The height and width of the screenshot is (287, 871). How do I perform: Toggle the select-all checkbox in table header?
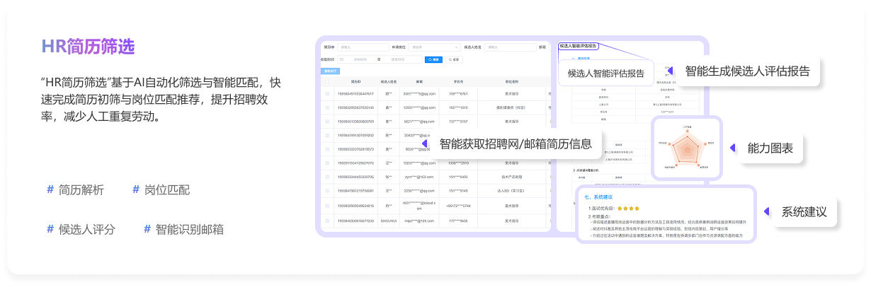pos(327,82)
